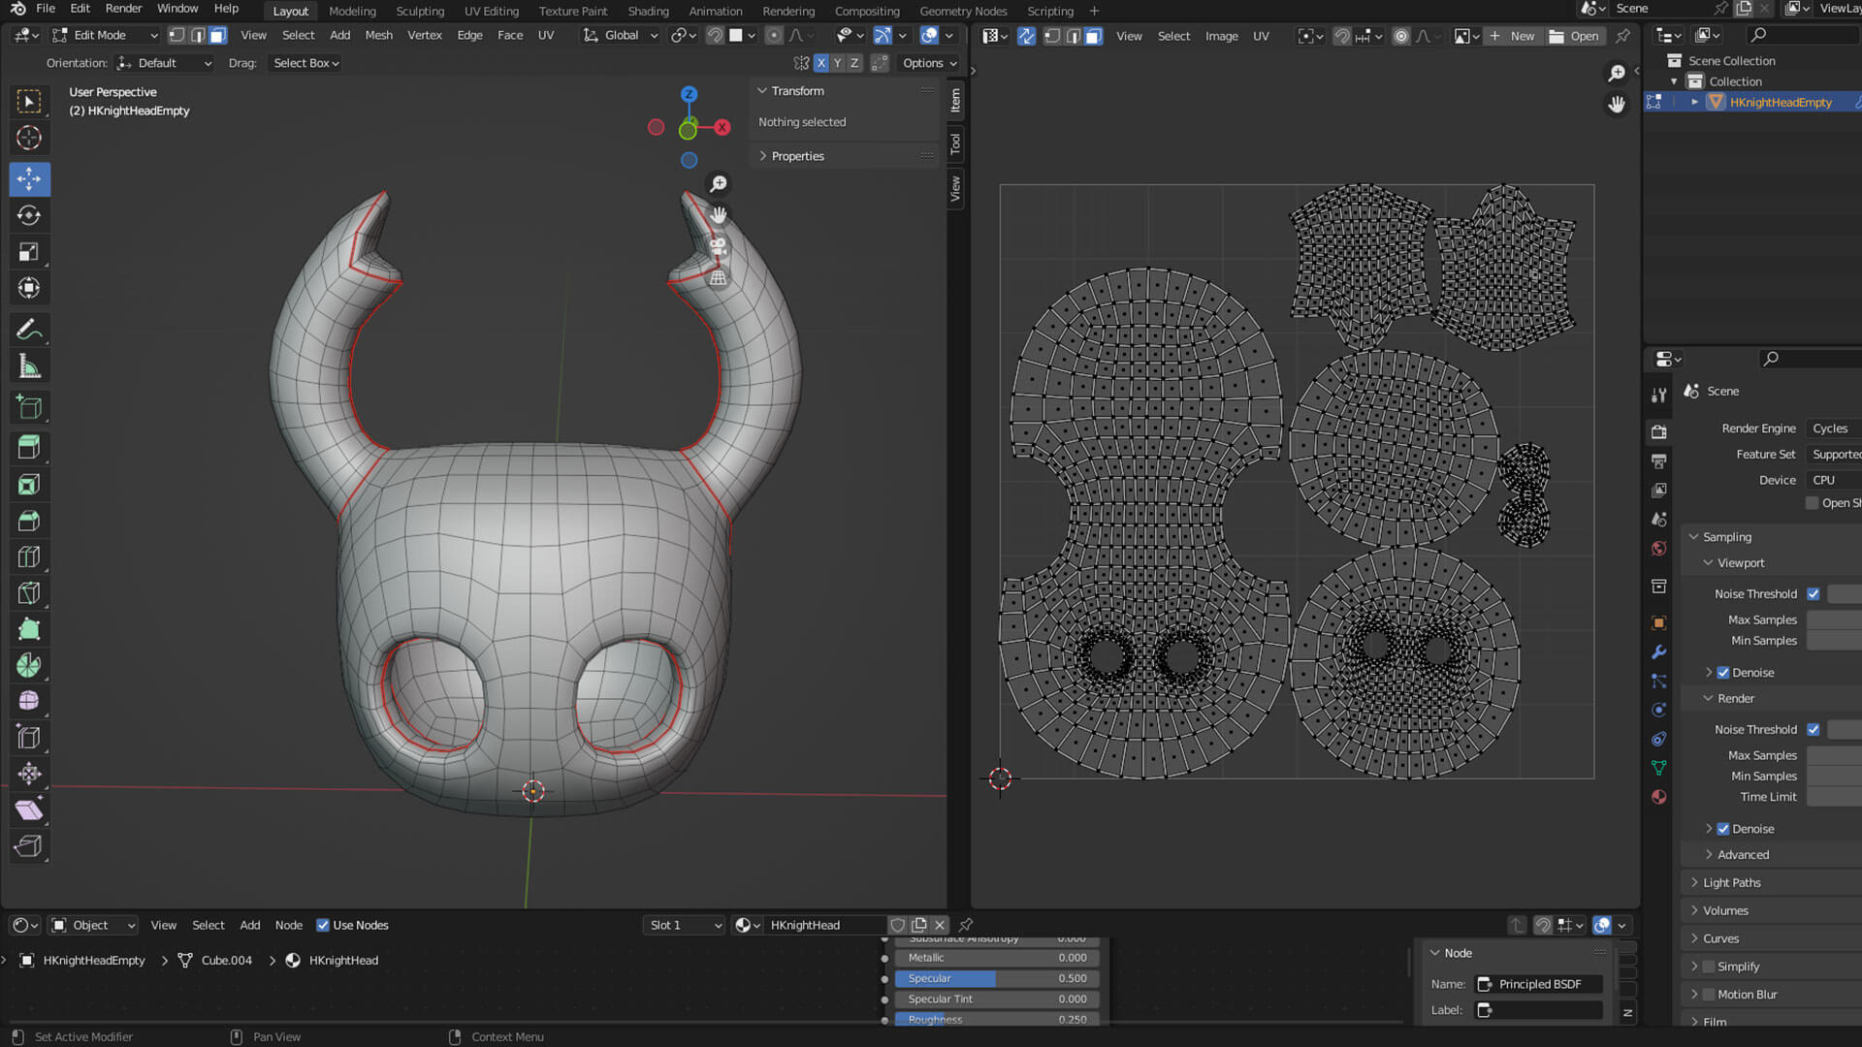Viewport: 1862px width, 1047px height.
Task: Switch to the UV Editing workspace tab
Action: (x=491, y=11)
